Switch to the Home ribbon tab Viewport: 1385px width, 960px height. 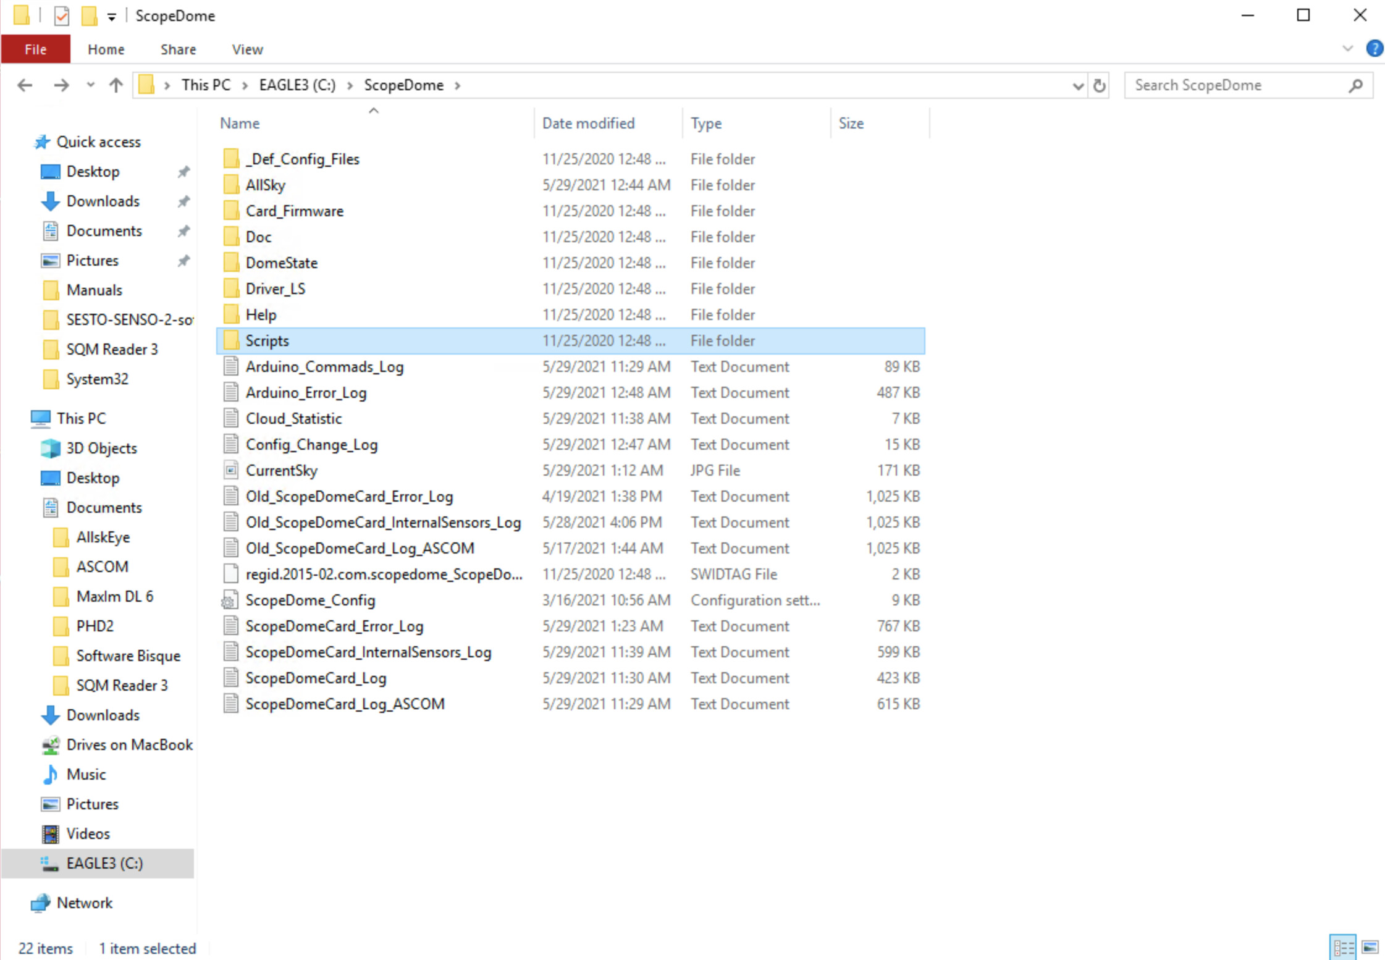pos(106,49)
